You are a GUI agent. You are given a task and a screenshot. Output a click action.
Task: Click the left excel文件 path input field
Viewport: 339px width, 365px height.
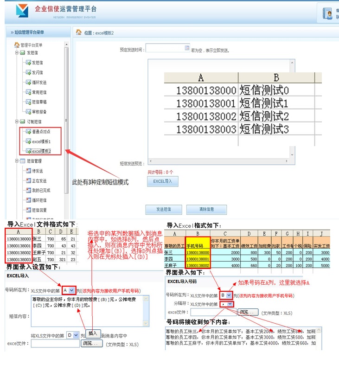pyautogui.click(x=55, y=343)
